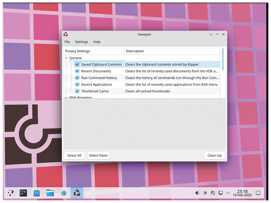
Task: Click the Description column header
Action: pos(172,51)
